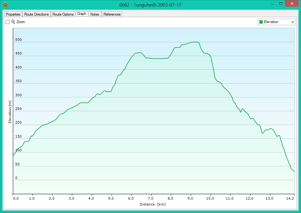
Task: Maximize the Tunguheiði route window
Action: pyautogui.click(x=281, y=4)
